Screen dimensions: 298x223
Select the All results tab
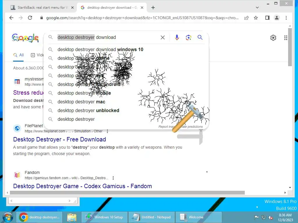pos(18,55)
